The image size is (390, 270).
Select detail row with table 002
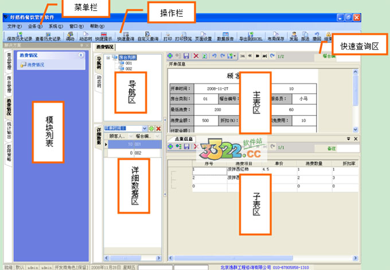[x=135, y=153]
